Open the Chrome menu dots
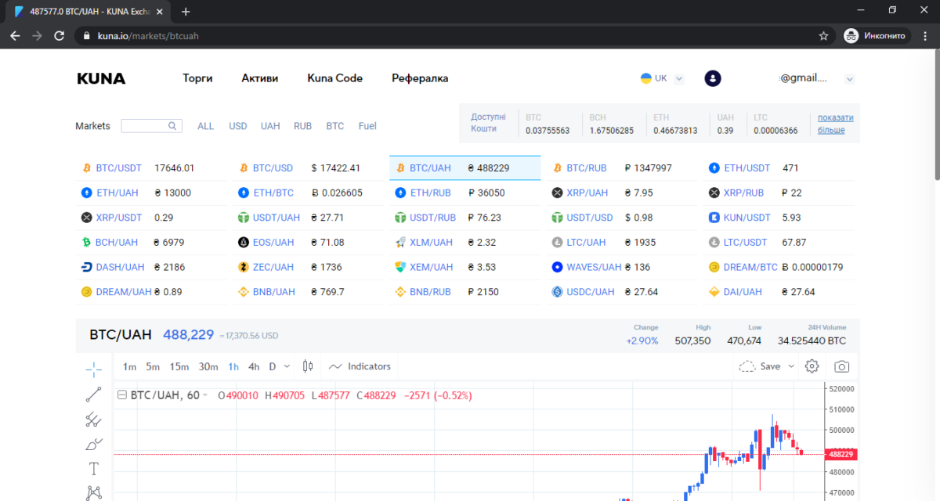The image size is (940, 501). 924,36
